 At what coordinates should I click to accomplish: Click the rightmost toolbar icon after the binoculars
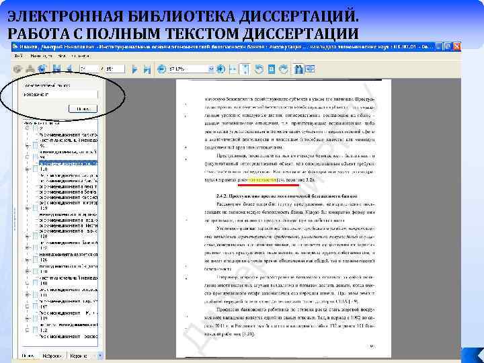pyautogui.click(x=310, y=69)
